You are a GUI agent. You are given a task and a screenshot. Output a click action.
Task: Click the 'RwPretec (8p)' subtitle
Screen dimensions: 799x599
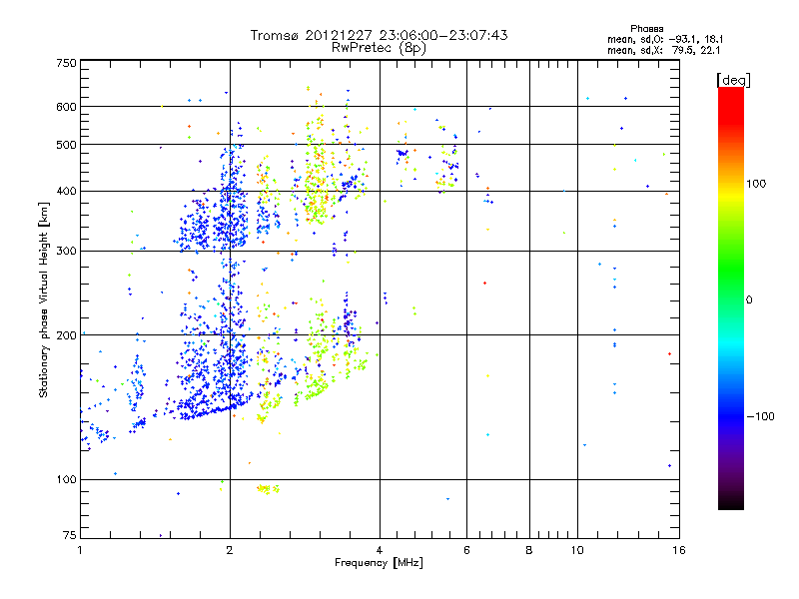pos(379,48)
